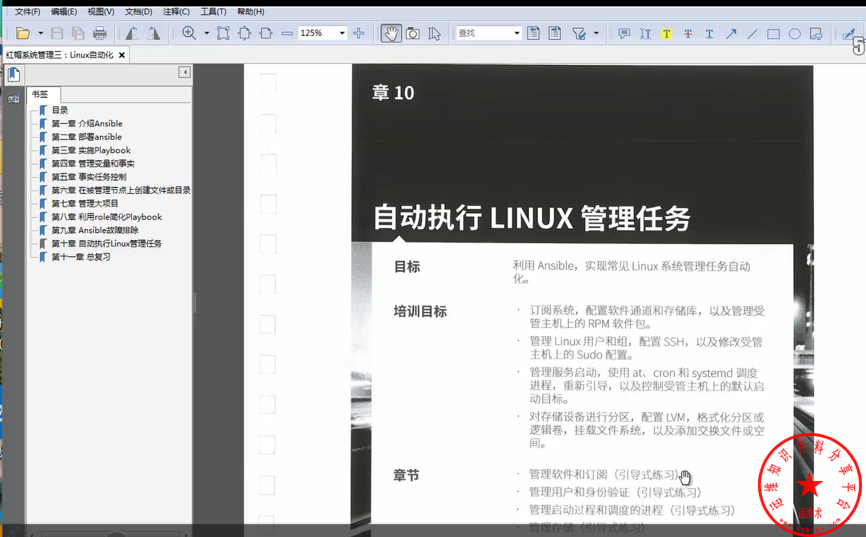Screen dimensions: 866x537
Task: Open the 工具(T) menu
Action: click(x=213, y=12)
